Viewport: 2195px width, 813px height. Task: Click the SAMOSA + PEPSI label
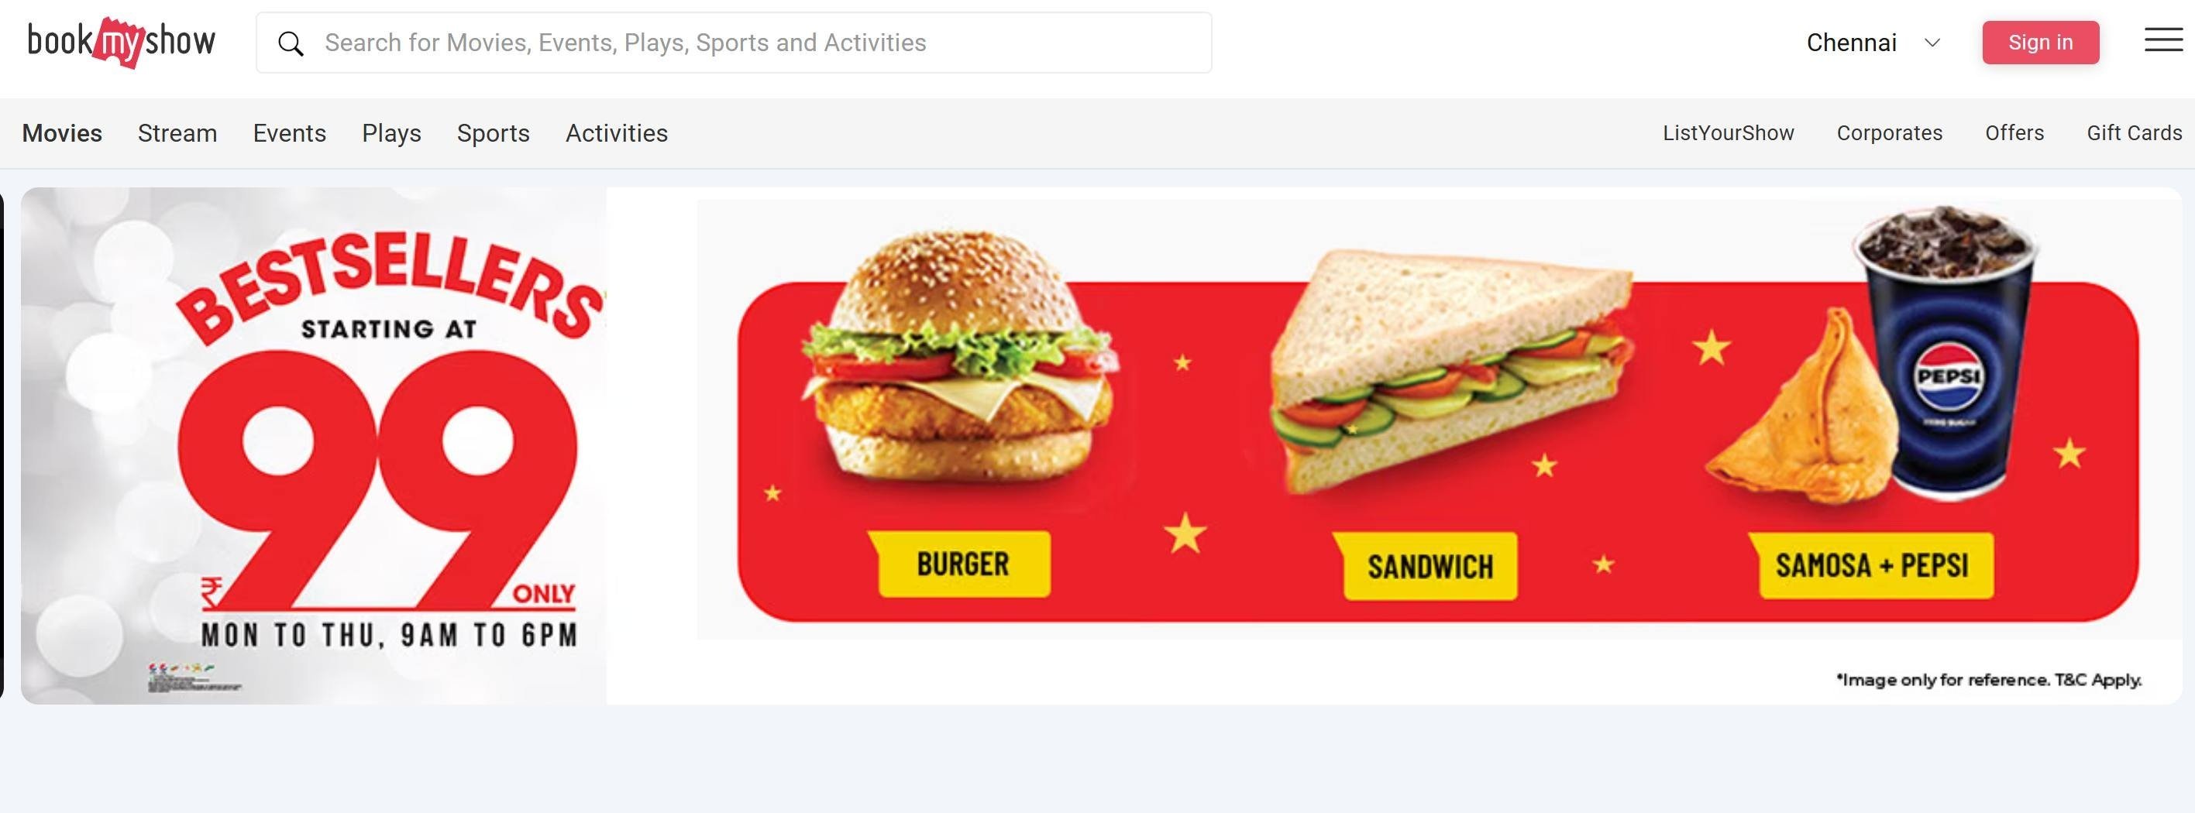(x=1872, y=565)
